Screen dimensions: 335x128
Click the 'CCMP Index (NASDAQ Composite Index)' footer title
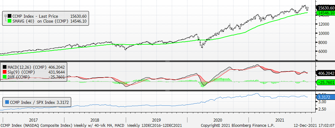click(x=37, y=126)
